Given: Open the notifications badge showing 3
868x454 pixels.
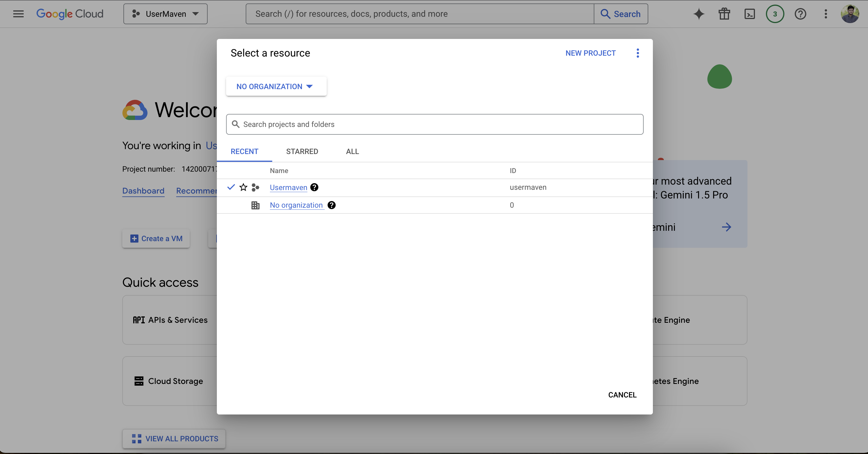Looking at the screenshot, I should [x=775, y=14].
